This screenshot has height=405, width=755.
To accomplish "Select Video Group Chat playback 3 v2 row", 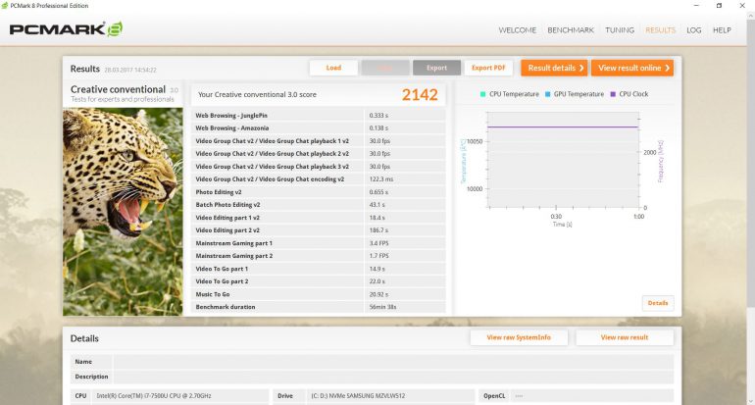I will [x=319, y=167].
